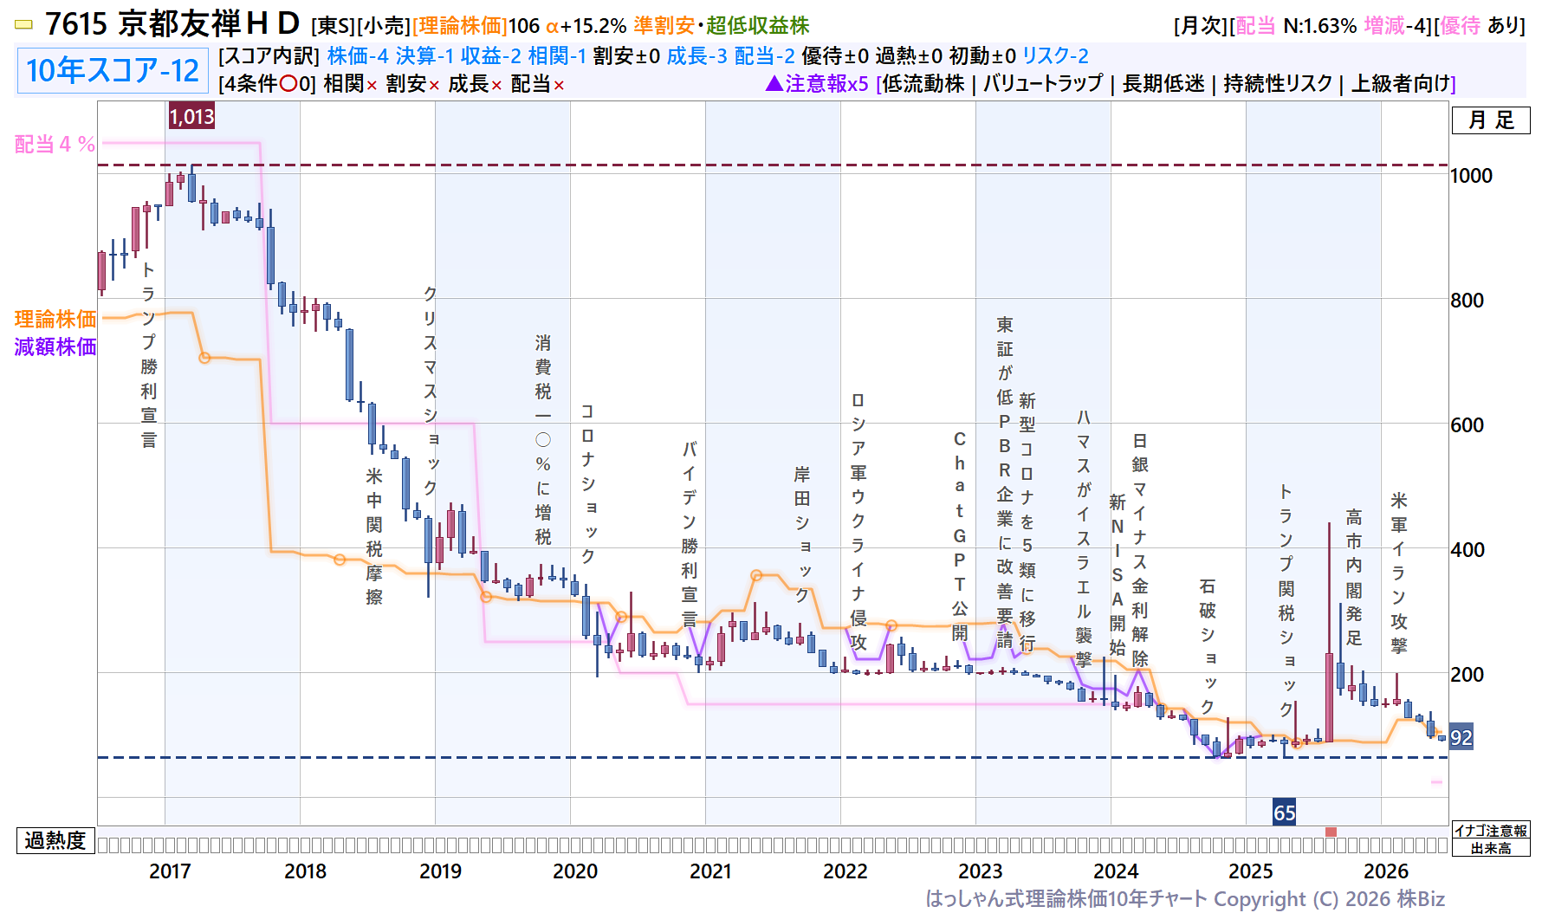Click the 65 low price marker
Screen dimensions: 1542x913
1284,812
